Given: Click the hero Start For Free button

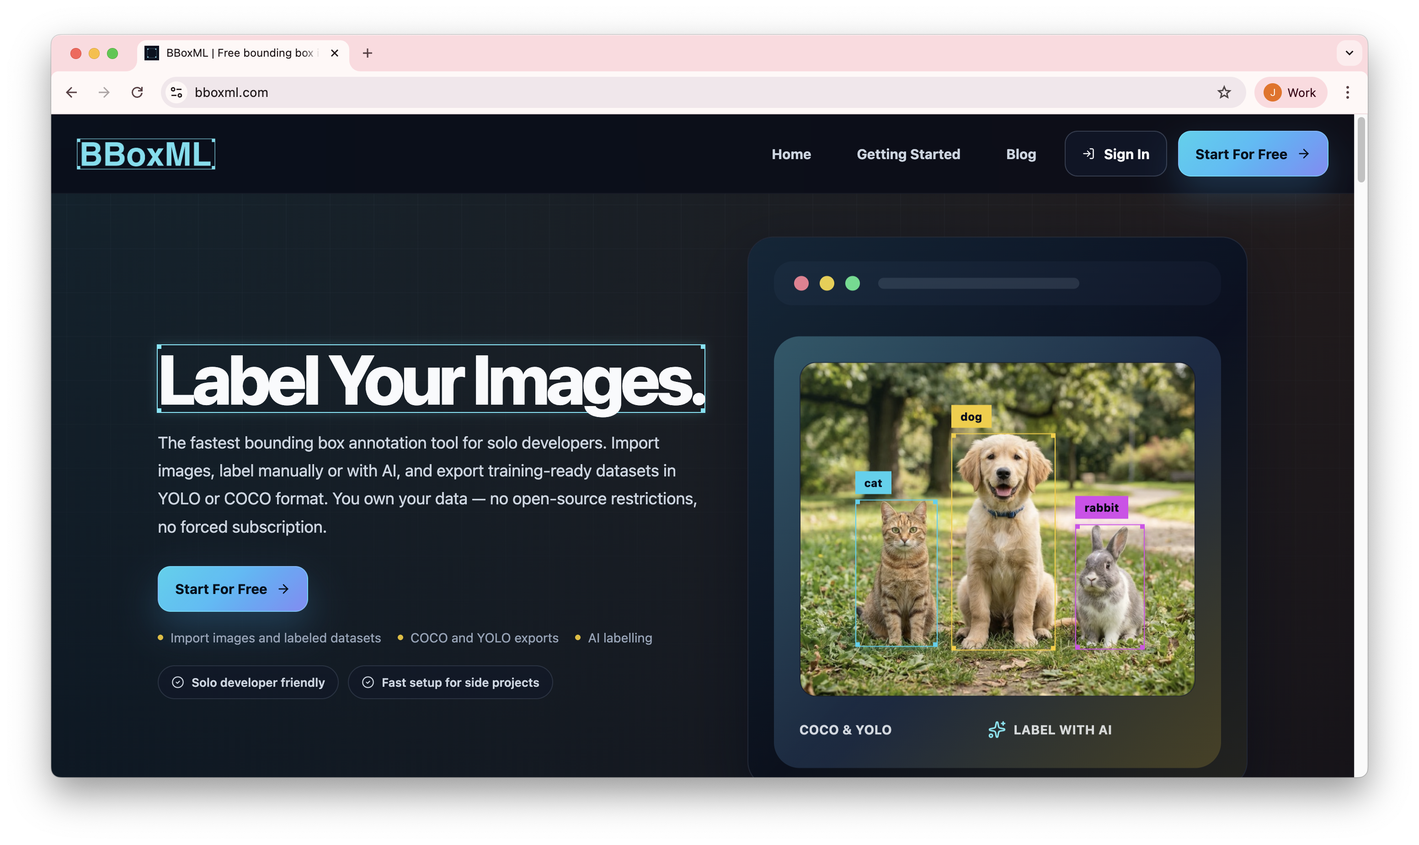Looking at the screenshot, I should click(232, 589).
